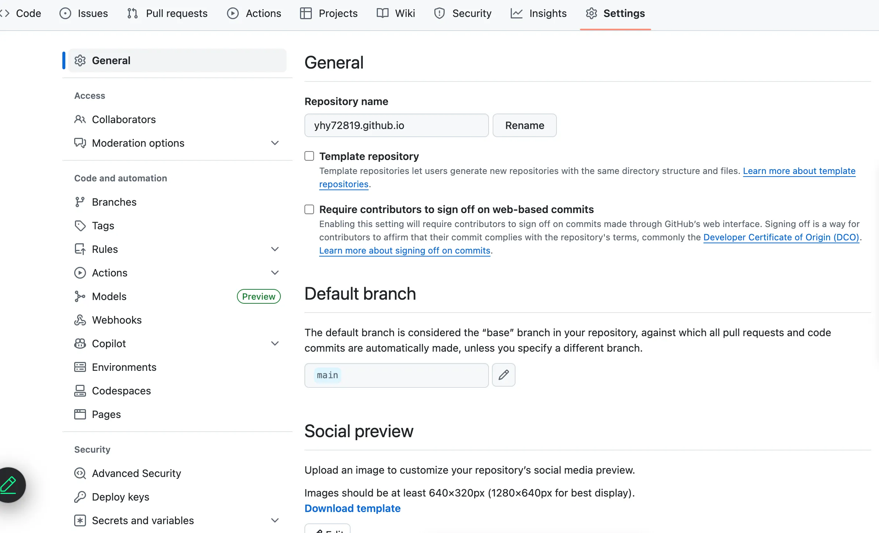Viewport: 879px width, 533px height.
Task: Click the General gear icon in sidebar
Action: (80, 60)
